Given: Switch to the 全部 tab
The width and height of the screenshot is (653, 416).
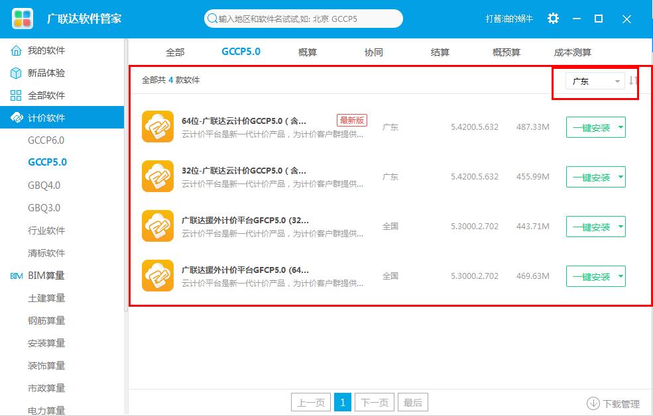Looking at the screenshot, I should tap(175, 52).
